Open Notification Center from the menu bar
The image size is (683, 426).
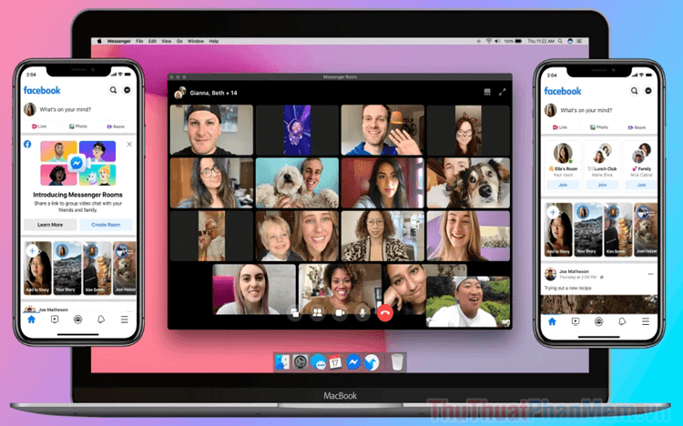[579, 41]
